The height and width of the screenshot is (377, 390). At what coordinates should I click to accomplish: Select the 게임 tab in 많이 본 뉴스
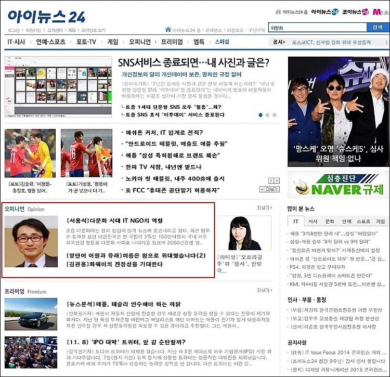coord(380,222)
